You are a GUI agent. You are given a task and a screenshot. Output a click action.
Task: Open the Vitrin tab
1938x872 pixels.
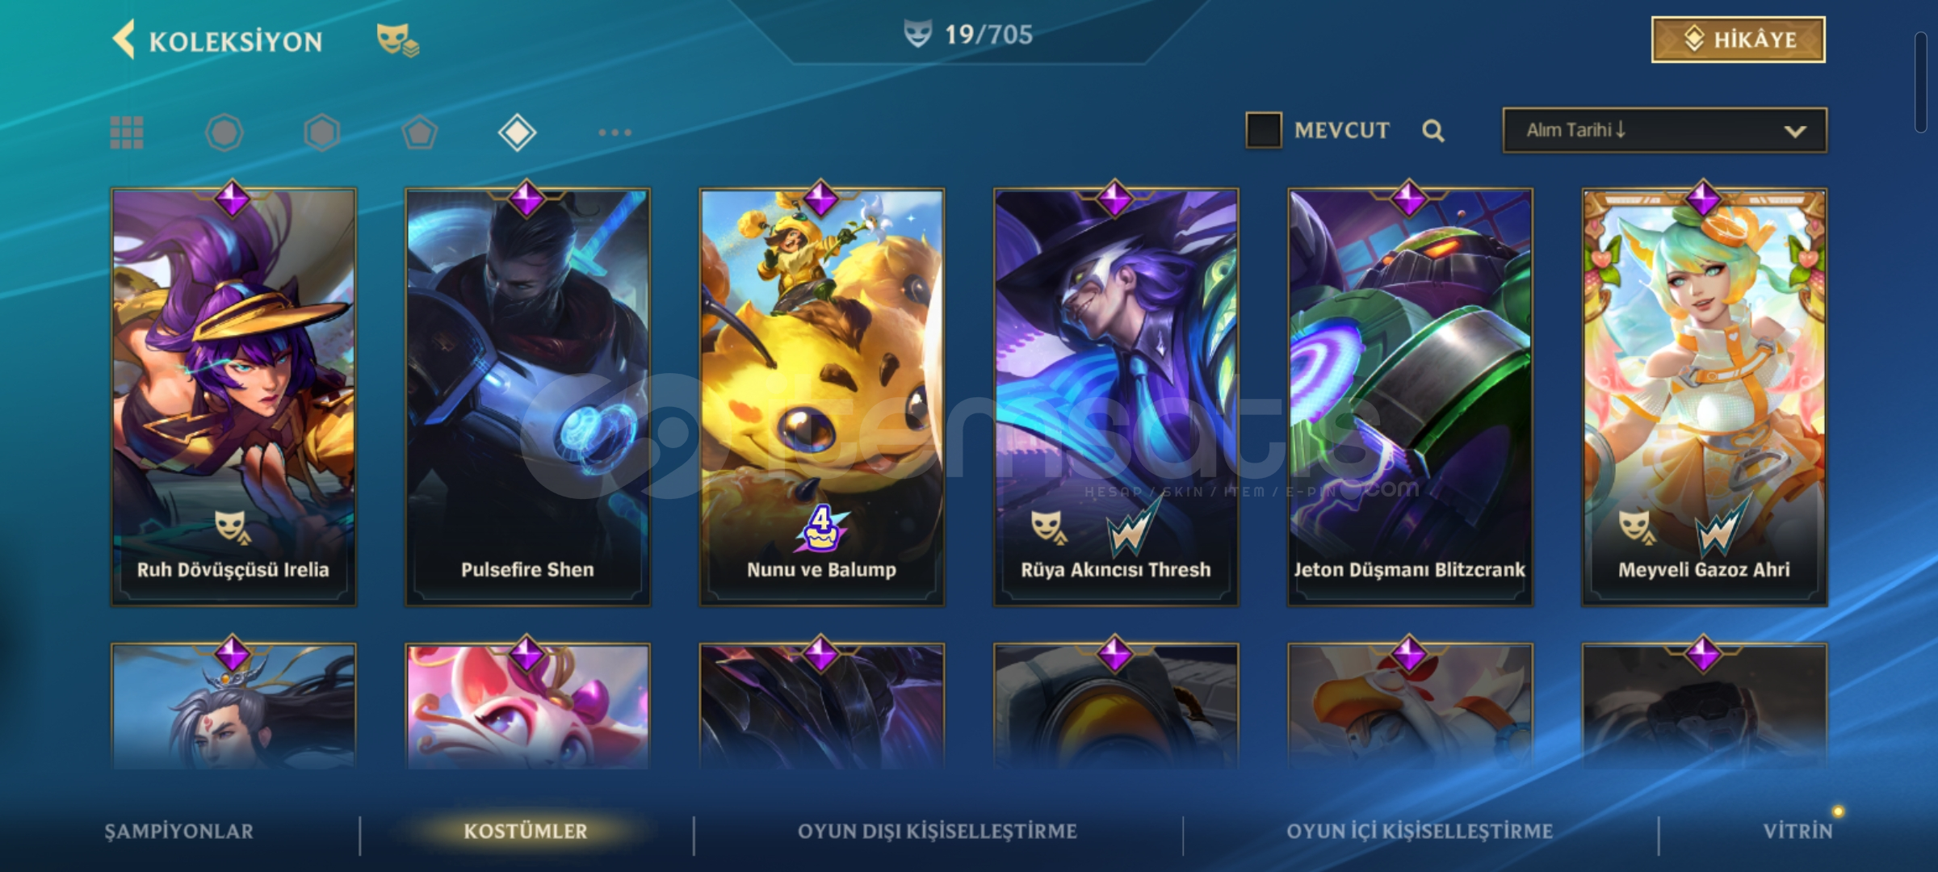(x=1797, y=831)
